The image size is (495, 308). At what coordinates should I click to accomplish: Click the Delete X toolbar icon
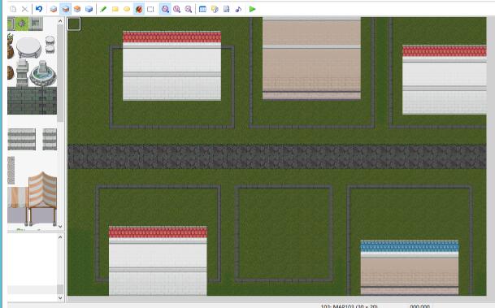coord(24,9)
